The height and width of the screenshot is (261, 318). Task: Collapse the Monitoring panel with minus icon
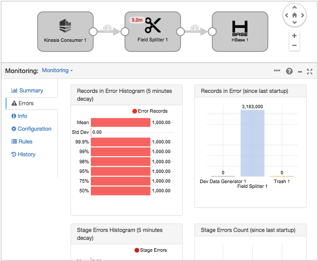(300, 71)
